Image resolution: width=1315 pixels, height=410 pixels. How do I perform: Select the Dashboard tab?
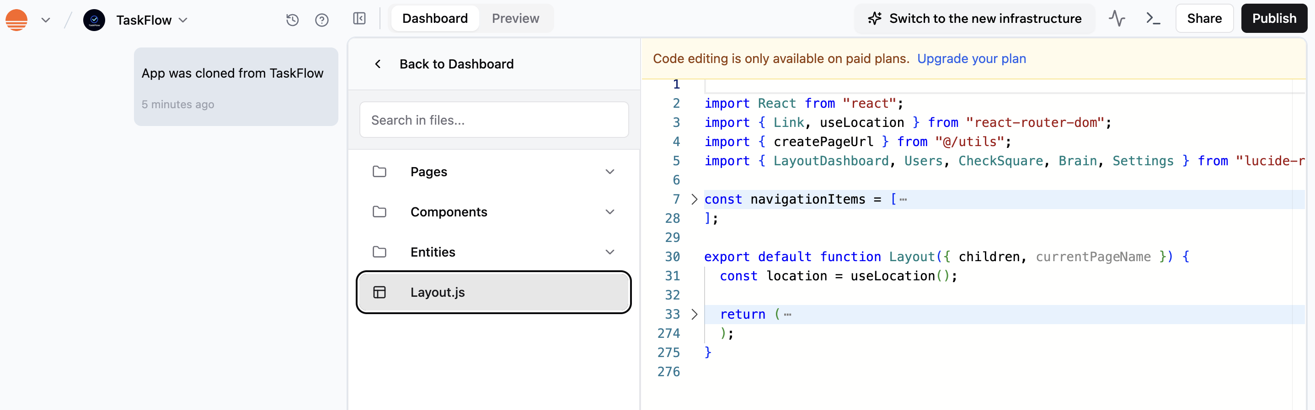pyautogui.click(x=434, y=18)
